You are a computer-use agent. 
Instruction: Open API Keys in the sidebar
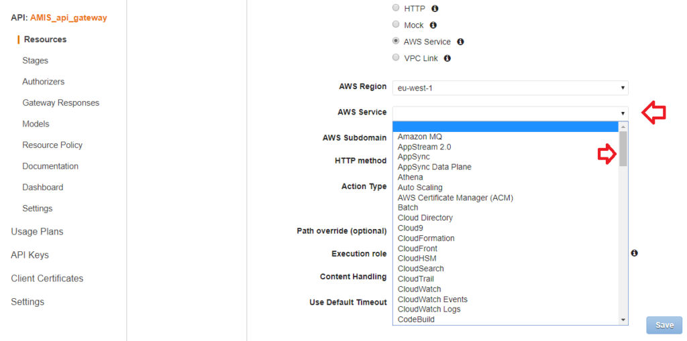(30, 255)
